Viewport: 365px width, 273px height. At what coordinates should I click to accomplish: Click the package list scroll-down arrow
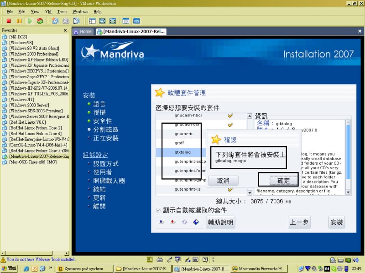[x=250, y=192]
